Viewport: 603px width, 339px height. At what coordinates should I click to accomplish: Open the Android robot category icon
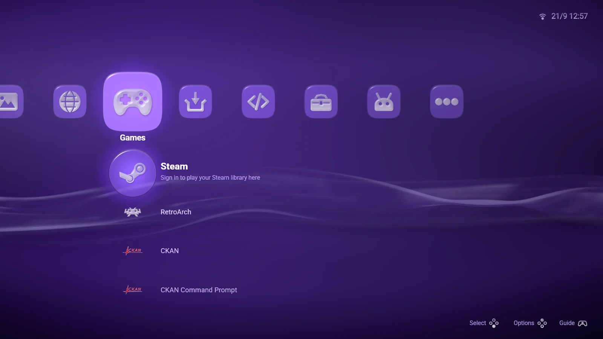[384, 101]
